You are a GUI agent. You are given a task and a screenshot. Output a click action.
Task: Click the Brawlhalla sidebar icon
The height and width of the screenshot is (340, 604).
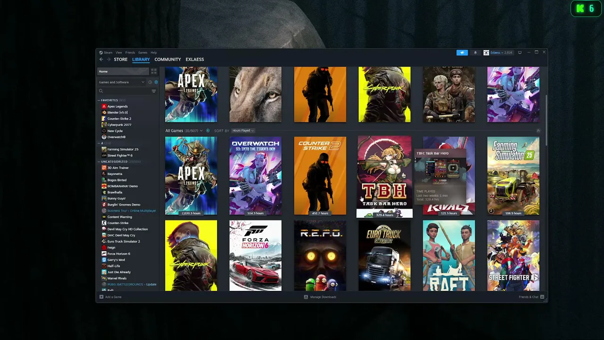[x=104, y=192]
